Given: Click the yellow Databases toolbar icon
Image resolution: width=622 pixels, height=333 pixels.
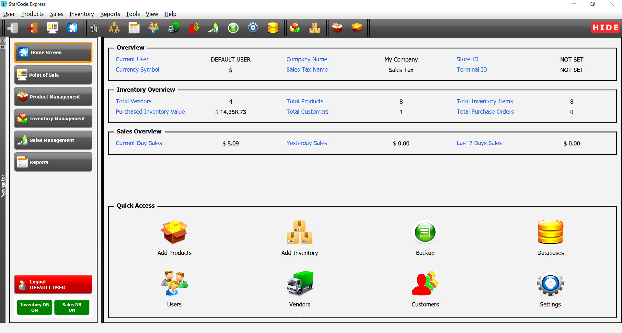Looking at the screenshot, I should click(x=273, y=28).
